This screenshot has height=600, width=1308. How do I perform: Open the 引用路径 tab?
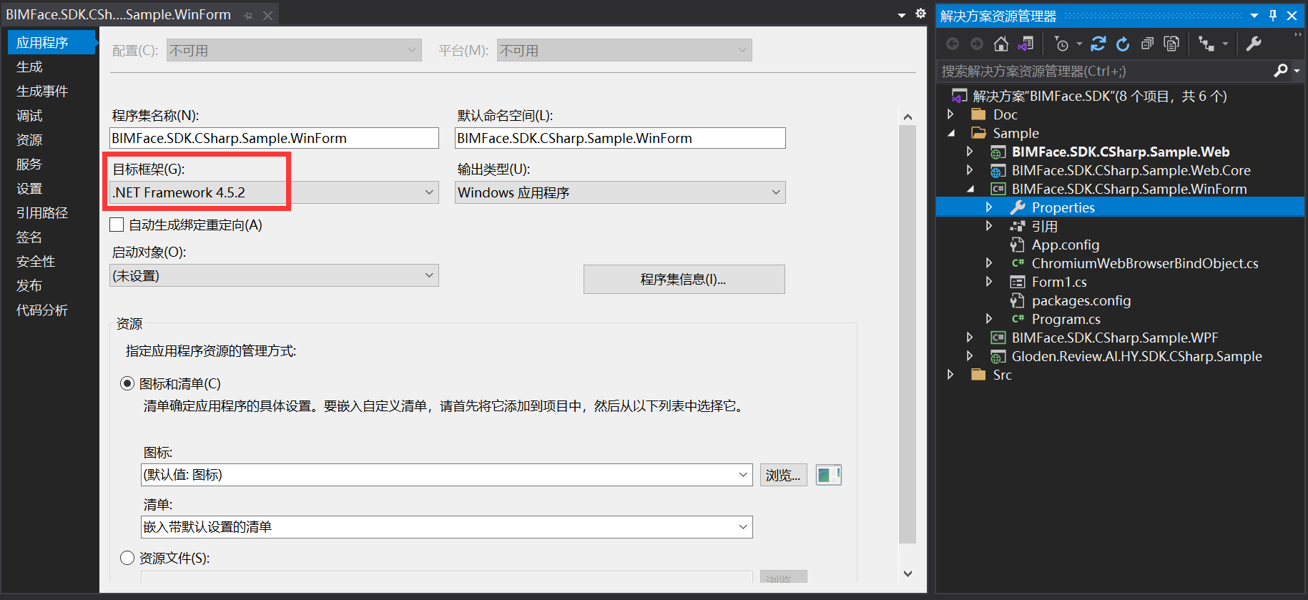coord(42,212)
